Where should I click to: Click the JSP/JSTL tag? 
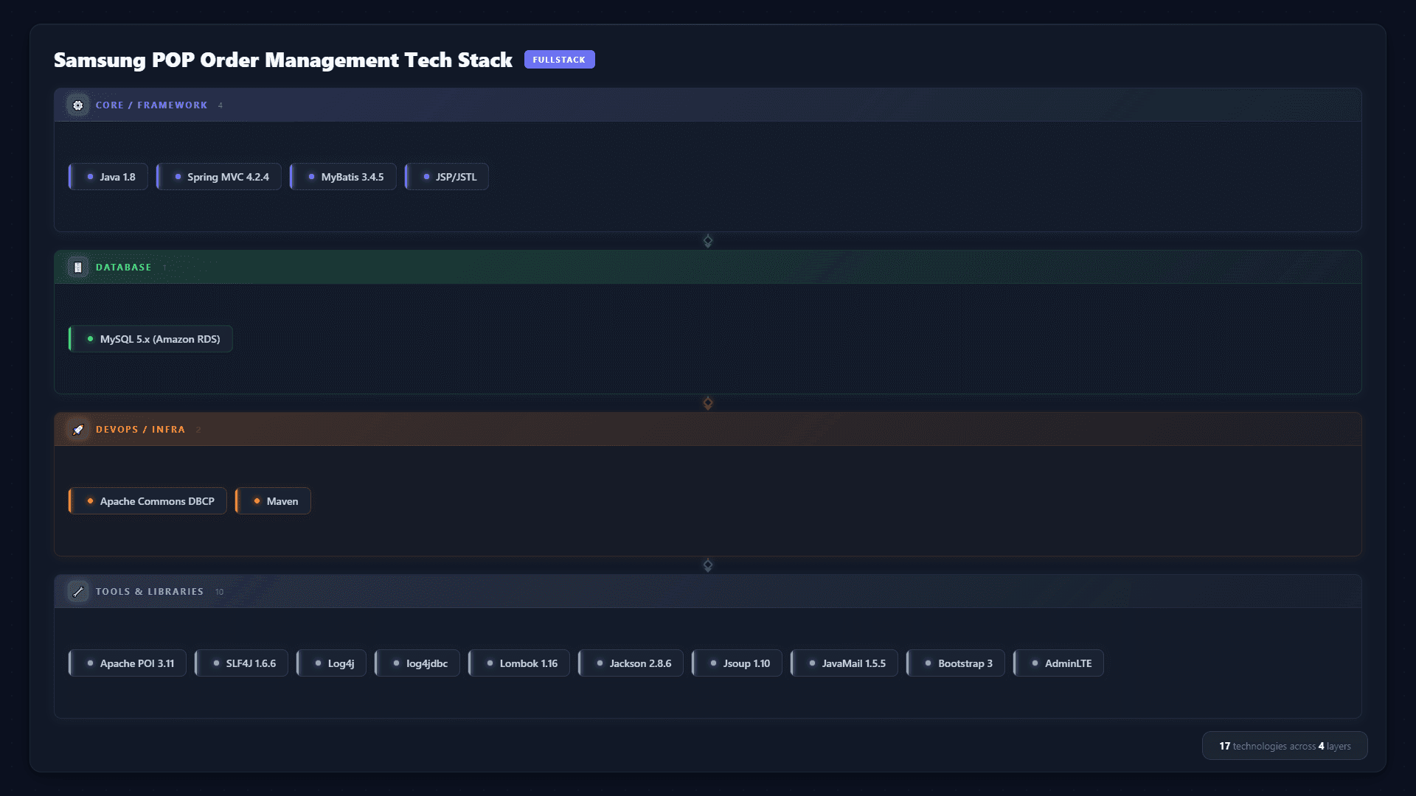(447, 177)
